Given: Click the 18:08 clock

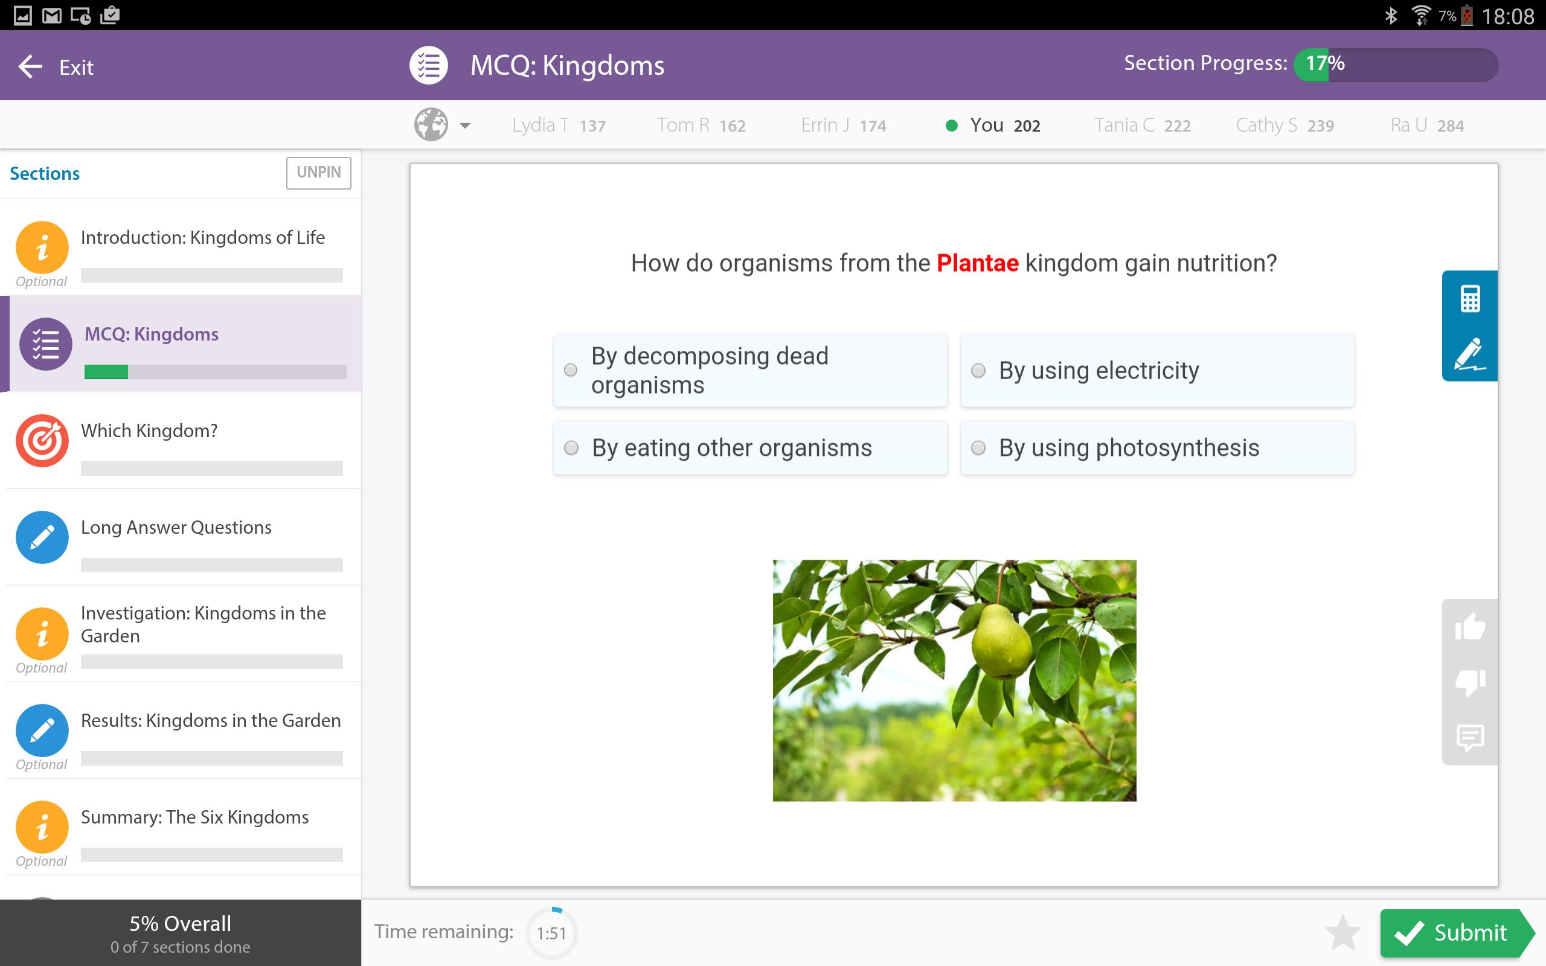Looking at the screenshot, I should [1508, 16].
